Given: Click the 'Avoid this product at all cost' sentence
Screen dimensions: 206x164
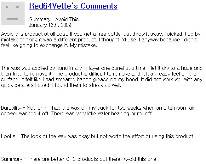Looking at the screenshot, I should tap(35, 34).
